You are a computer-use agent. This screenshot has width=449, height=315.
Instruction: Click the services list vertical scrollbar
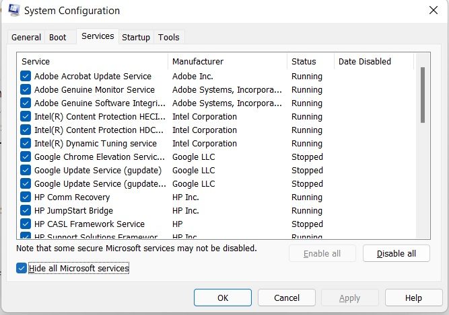pyautogui.click(x=423, y=94)
